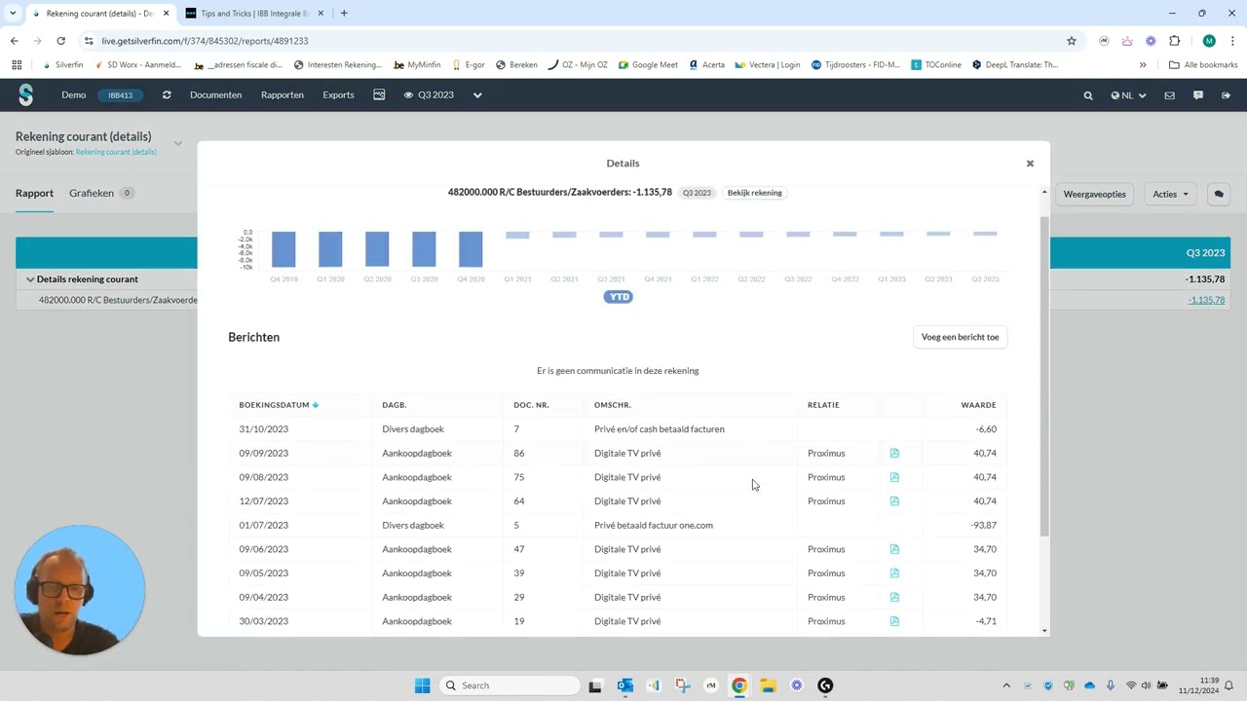This screenshot has height=701, width=1247.
Task: Open document icon for doc nr 86
Action: pyautogui.click(x=894, y=453)
